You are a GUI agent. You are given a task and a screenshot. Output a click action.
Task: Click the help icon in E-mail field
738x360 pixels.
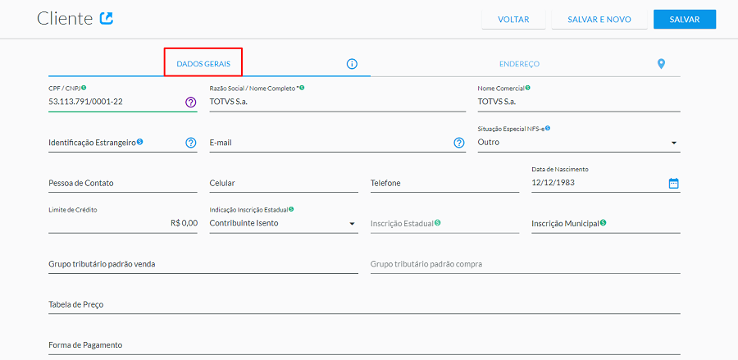click(459, 143)
